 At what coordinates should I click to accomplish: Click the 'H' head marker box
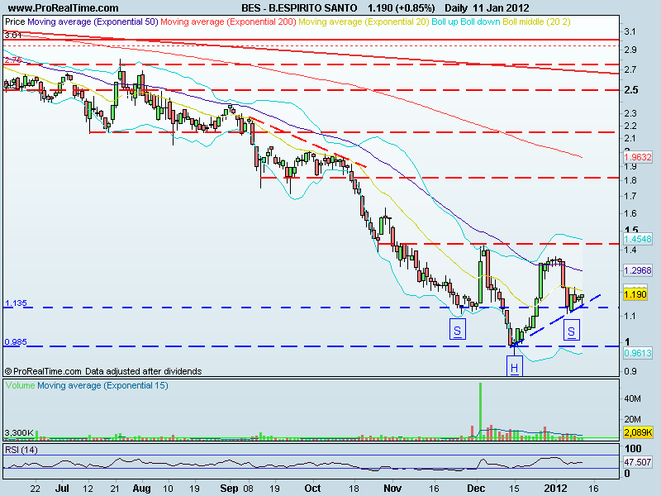click(514, 365)
